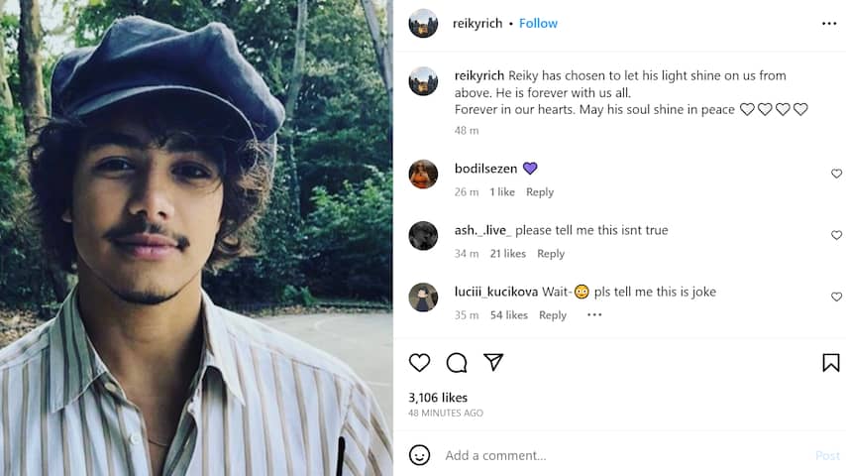Like bodilsezen's comment

point(836,174)
